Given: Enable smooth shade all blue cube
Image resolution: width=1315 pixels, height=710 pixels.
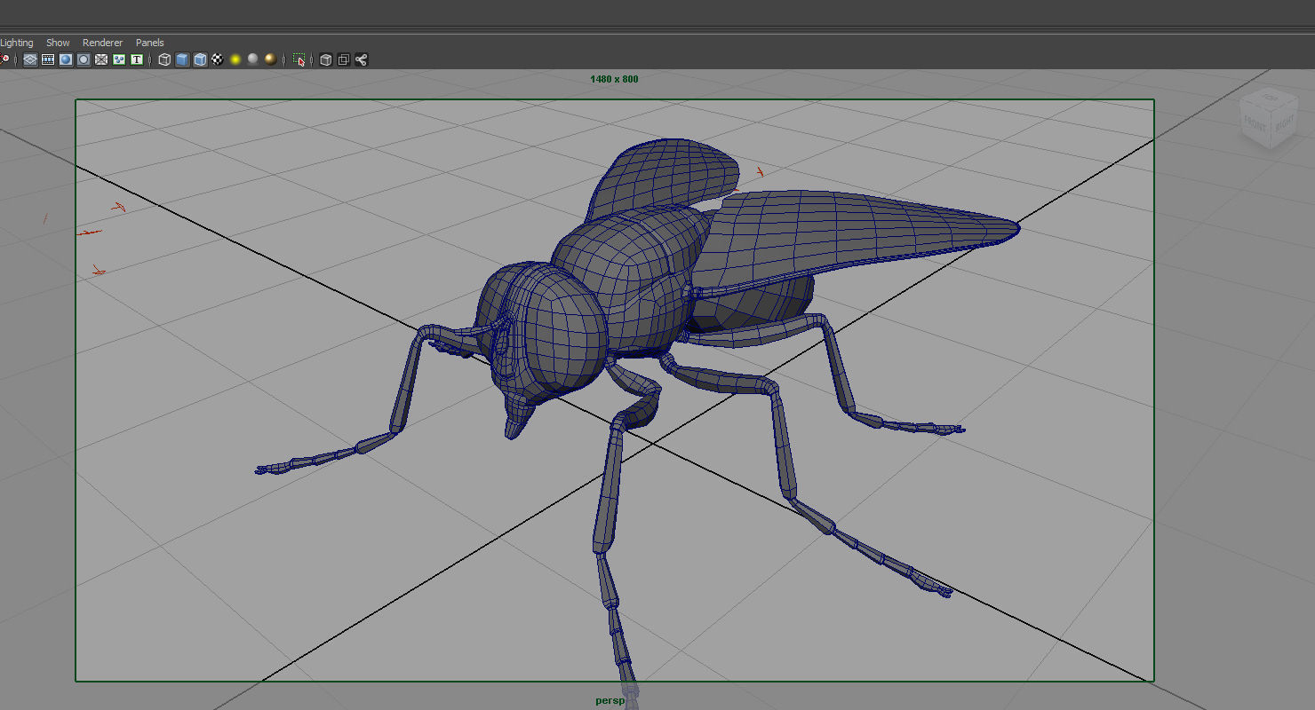Looking at the screenshot, I should click(182, 59).
